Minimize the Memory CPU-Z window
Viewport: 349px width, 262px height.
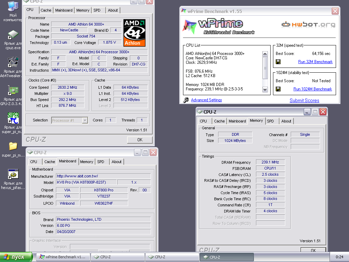(307, 112)
